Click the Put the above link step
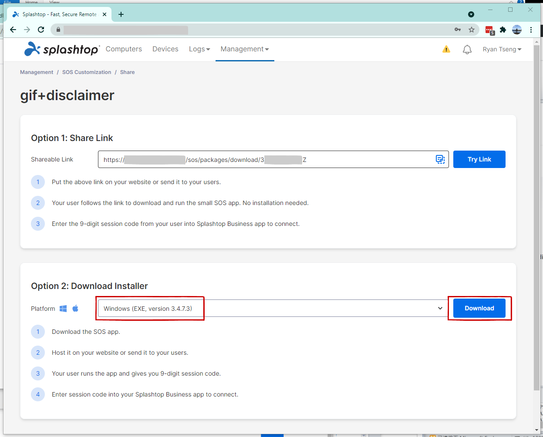This screenshot has width=543, height=437. pos(136,182)
